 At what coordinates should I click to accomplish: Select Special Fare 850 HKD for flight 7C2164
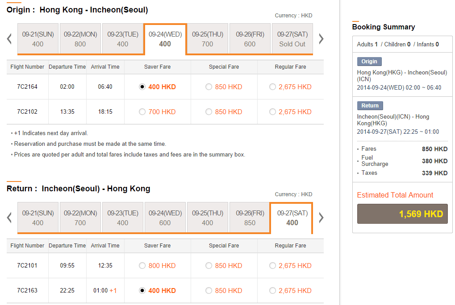(209, 87)
